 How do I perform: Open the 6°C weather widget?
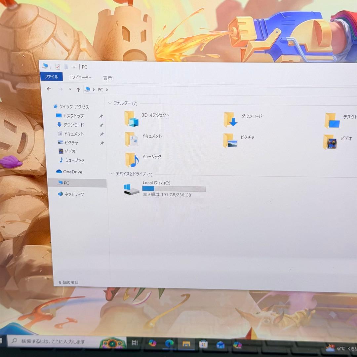click(341, 348)
